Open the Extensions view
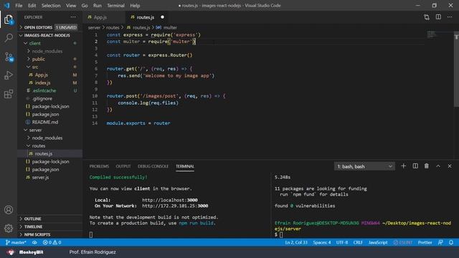This screenshot has height=258, width=459. [x=9, y=94]
